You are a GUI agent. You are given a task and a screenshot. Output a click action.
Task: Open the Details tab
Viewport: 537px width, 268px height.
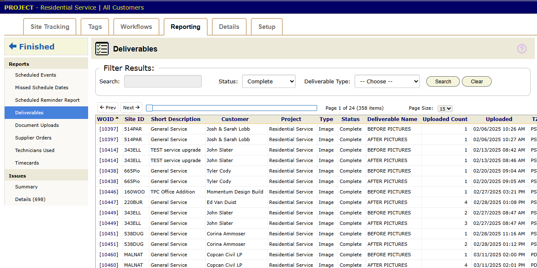click(229, 26)
